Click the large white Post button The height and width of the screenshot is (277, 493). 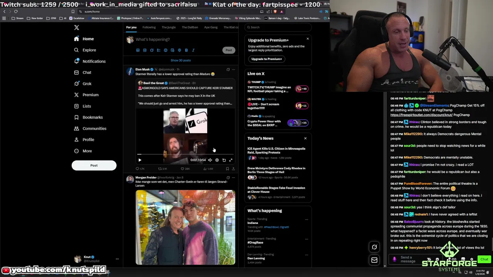[x=94, y=165]
